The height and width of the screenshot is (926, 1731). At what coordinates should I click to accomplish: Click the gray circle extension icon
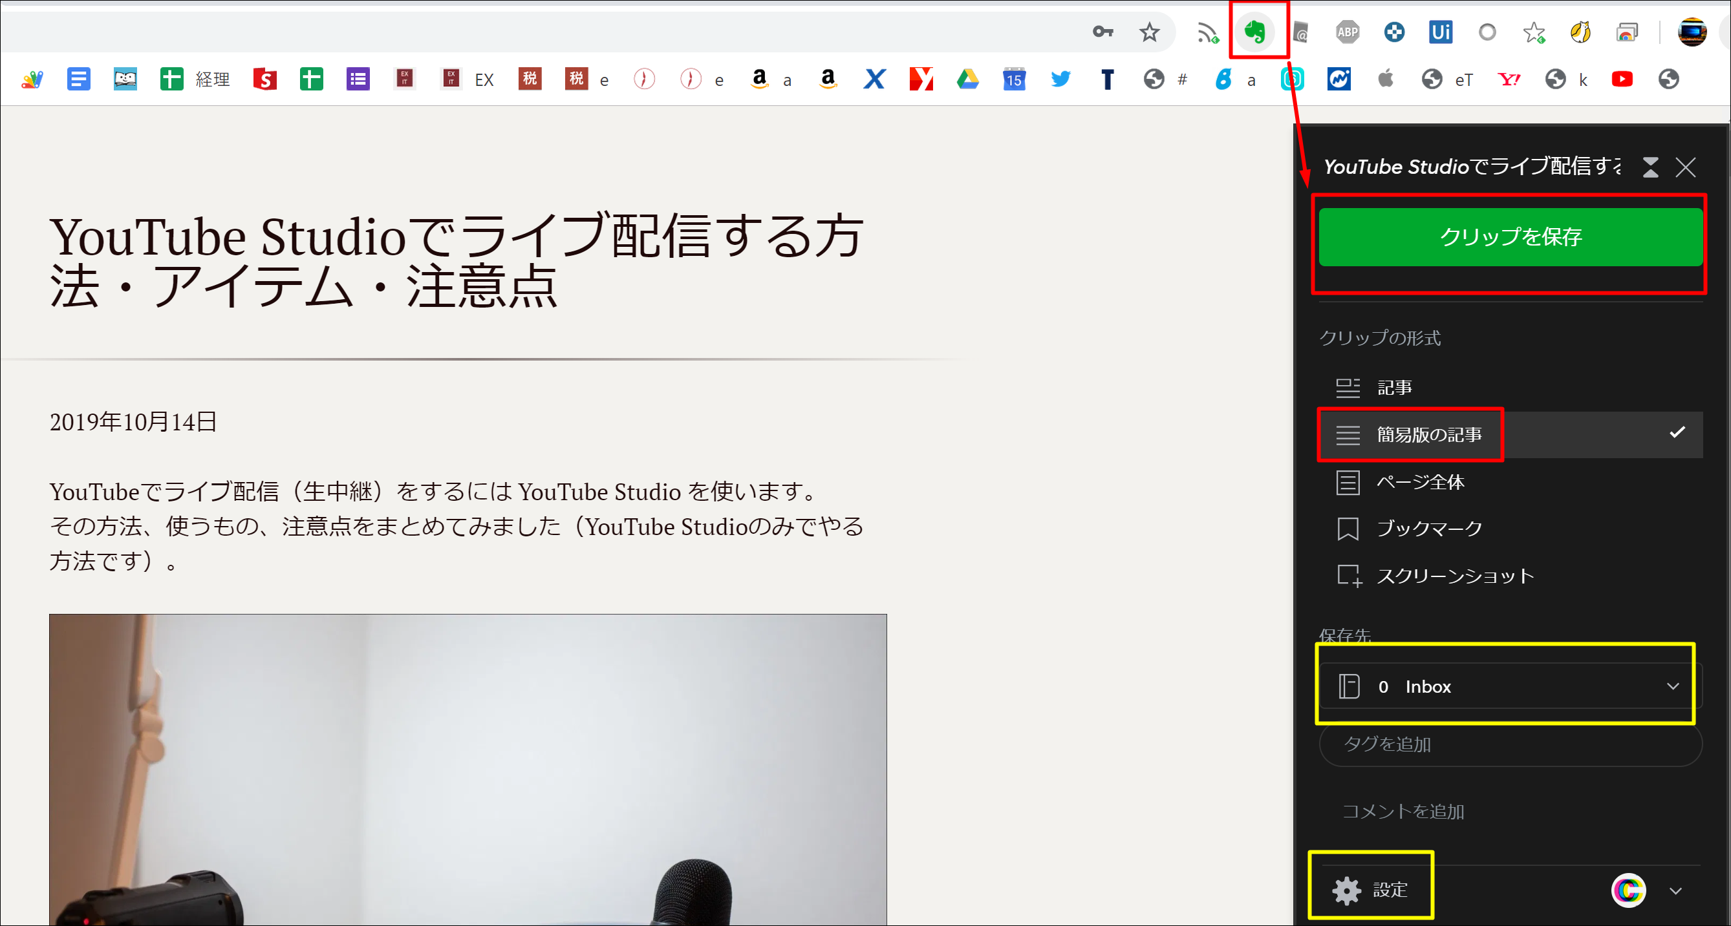pos(1487,32)
